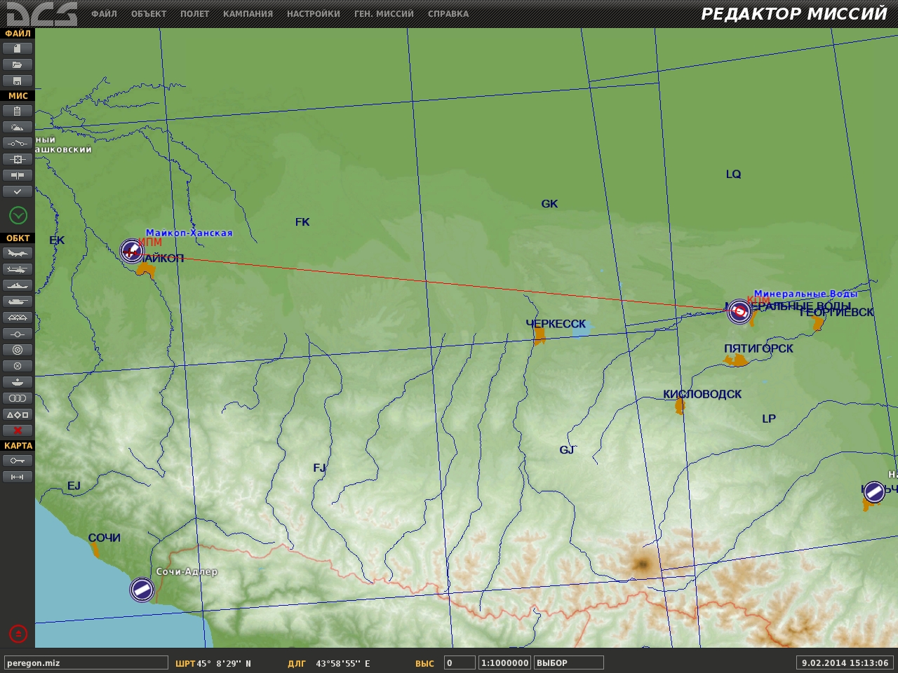Click the 1:1000000 map scale field
Viewport: 898px width, 673px height.
click(505, 662)
